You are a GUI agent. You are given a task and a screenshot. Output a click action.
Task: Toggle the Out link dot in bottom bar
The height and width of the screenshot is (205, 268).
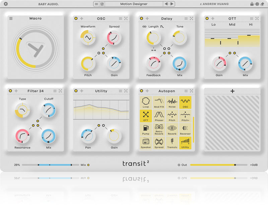[179, 165]
